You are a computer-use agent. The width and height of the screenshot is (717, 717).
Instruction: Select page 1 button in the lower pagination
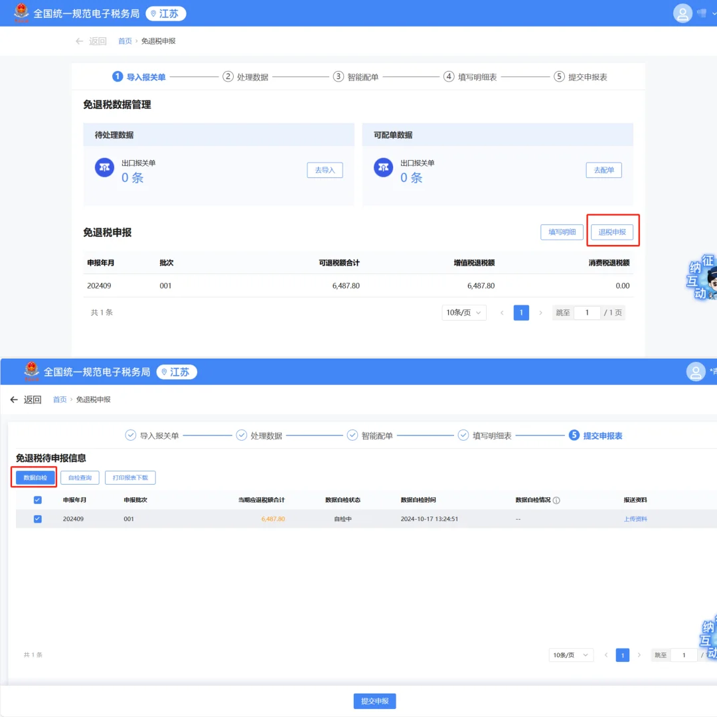[622, 655]
